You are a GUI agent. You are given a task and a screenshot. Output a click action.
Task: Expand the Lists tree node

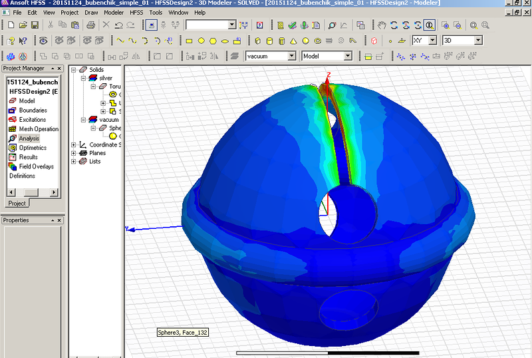tap(74, 161)
